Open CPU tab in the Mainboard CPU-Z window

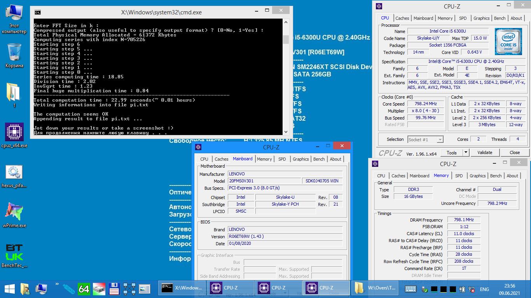(x=204, y=159)
